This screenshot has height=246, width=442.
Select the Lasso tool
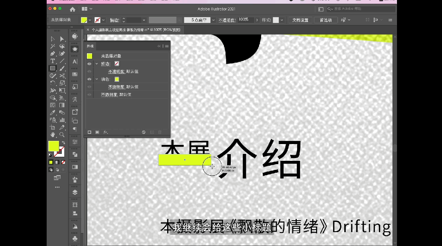[x=62, y=46]
